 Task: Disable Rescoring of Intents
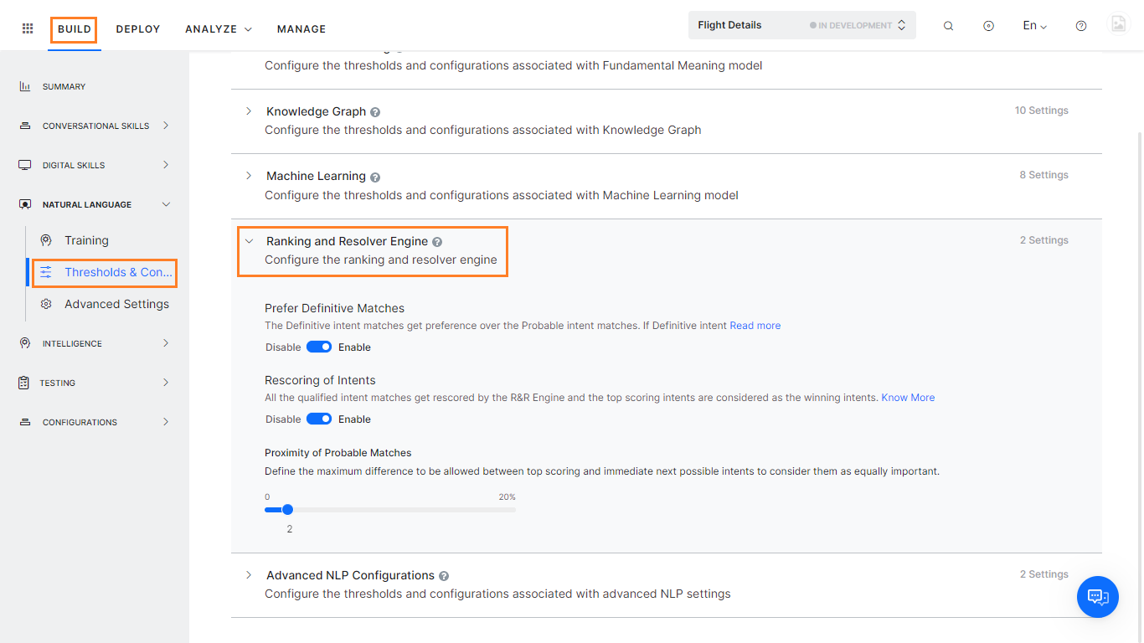click(319, 419)
